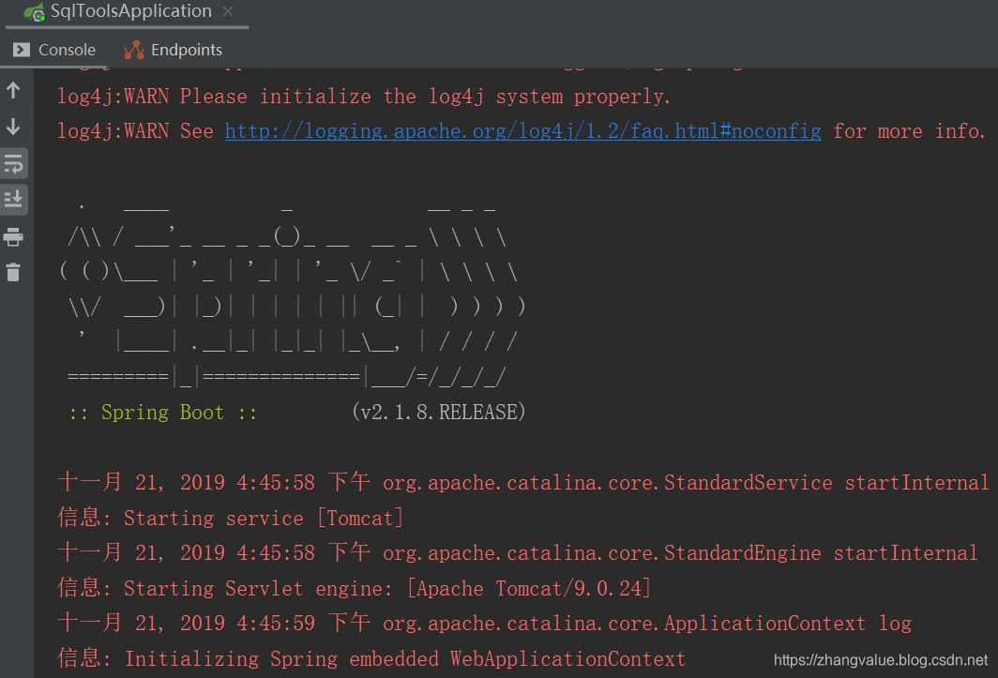Screen dimensions: 998x678
Task: Click the down arrow to next stack trace
Action: 13,127
